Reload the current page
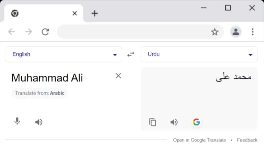Screen dimensions: 264x147 45,32
